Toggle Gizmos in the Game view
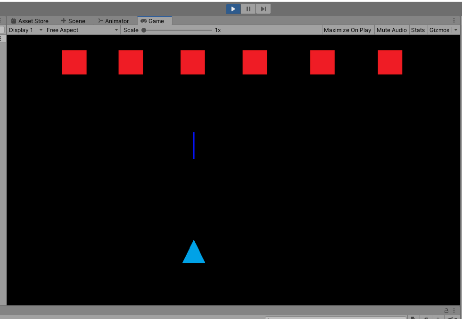The height and width of the screenshot is (319, 462). tap(439, 30)
